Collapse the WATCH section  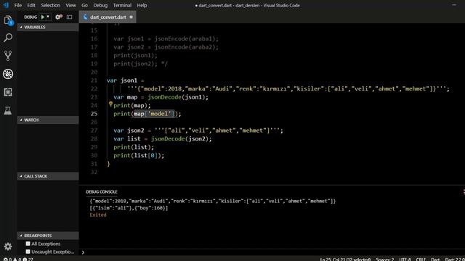pyautogui.click(x=48, y=120)
